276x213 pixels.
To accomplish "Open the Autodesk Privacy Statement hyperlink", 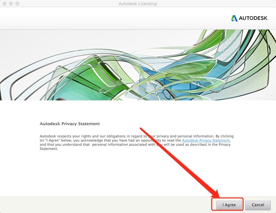I will (x=206, y=140).
